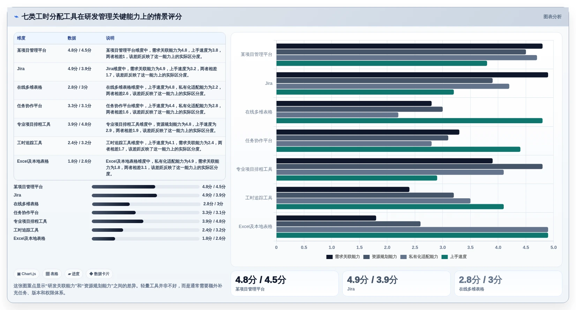Click the 任务协作平台 progress bar

pos(145,213)
